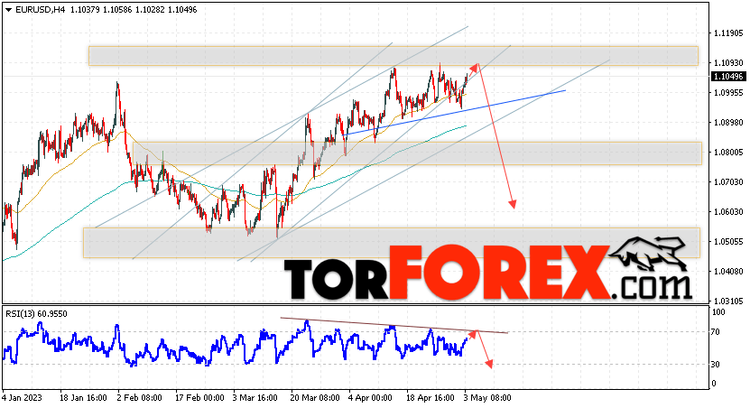
Task: Select the 1.09955 price axis label
Action: [x=728, y=93]
